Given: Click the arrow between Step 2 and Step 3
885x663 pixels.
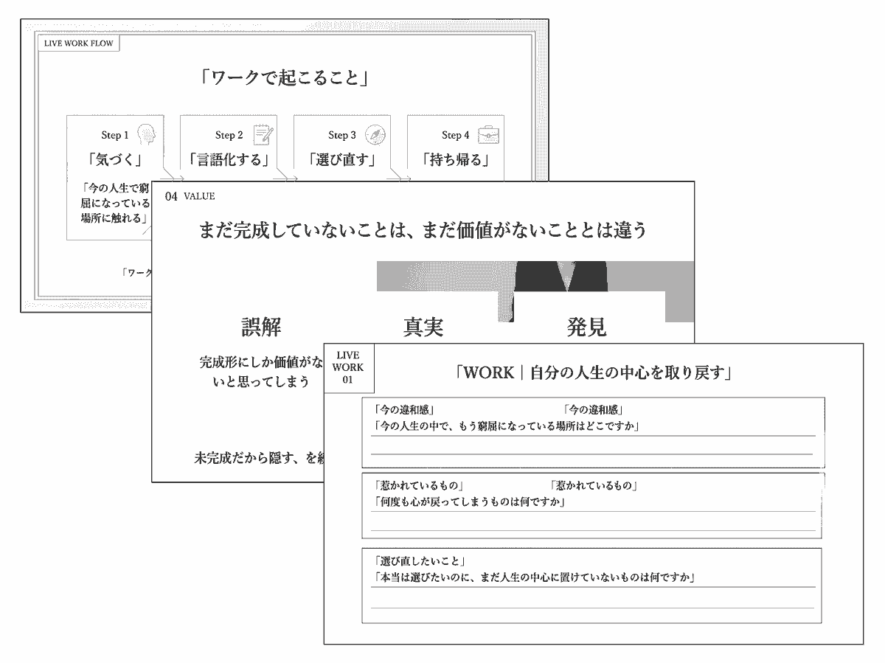Looking at the screenshot, I should (x=287, y=178).
